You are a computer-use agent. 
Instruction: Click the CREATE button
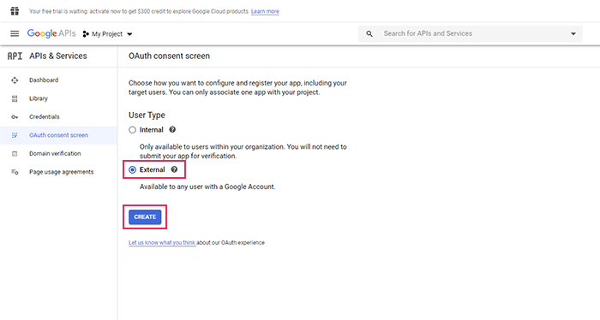(x=145, y=216)
